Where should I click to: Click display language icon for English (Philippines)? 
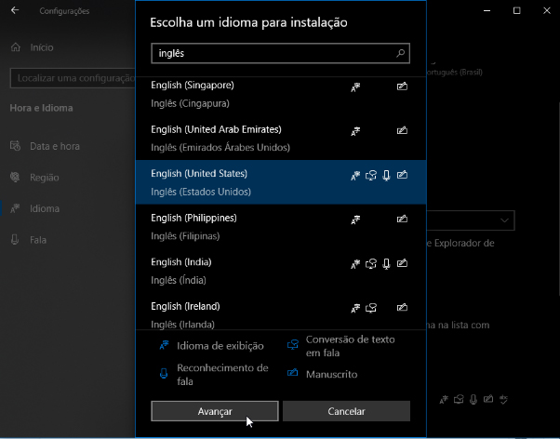355,219
